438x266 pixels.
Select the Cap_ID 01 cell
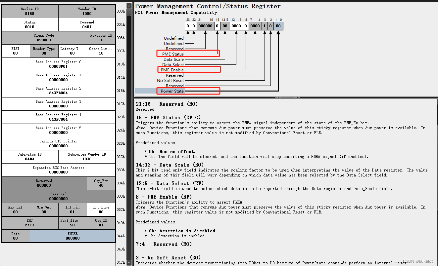pos(101,223)
